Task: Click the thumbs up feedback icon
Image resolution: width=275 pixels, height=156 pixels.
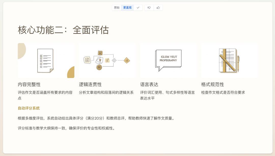Action: pyautogui.click(x=158, y=8)
